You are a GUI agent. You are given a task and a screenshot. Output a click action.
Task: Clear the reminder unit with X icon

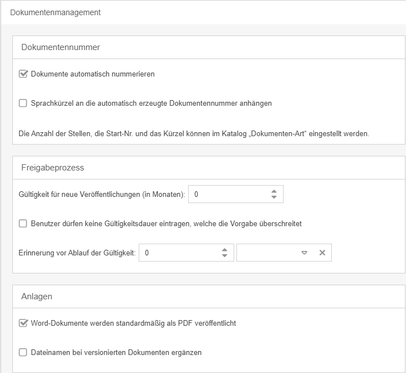pos(322,253)
